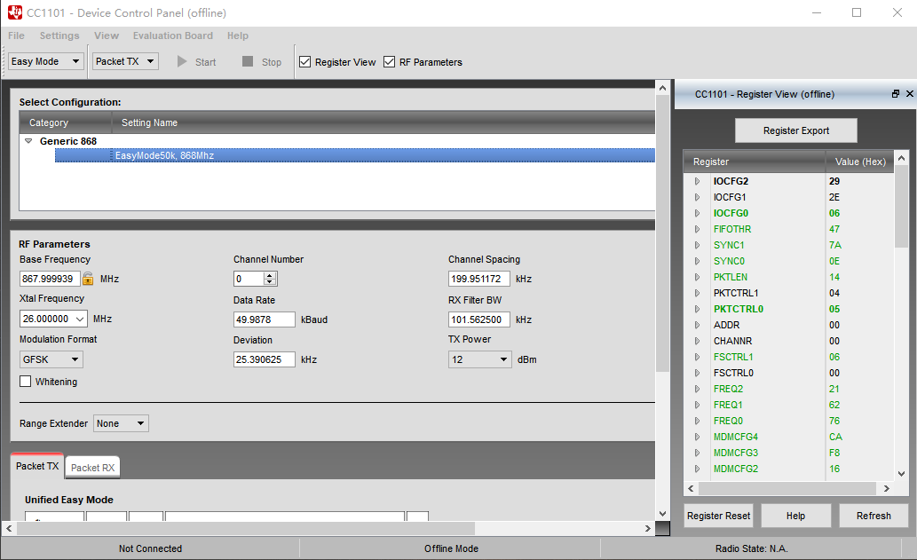Click the Help button in Register View
Image resolution: width=917 pixels, height=560 pixels.
coord(795,516)
